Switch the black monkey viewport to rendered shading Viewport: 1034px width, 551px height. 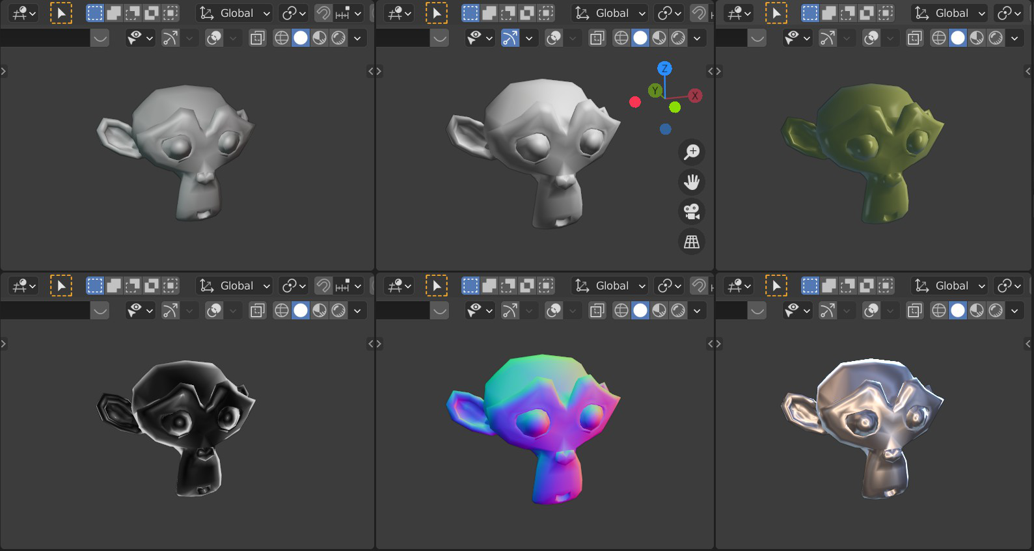pyautogui.click(x=338, y=311)
